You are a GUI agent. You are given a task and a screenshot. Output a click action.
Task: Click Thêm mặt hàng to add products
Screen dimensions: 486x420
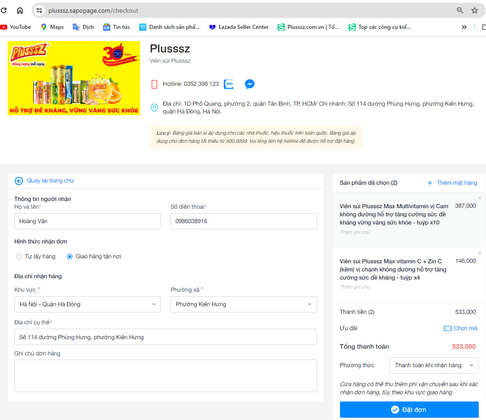457,183
